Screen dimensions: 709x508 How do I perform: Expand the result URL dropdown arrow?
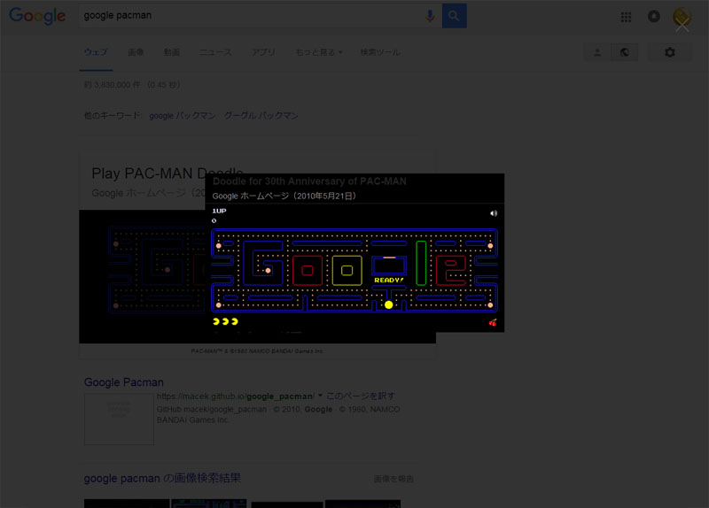click(x=320, y=396)
